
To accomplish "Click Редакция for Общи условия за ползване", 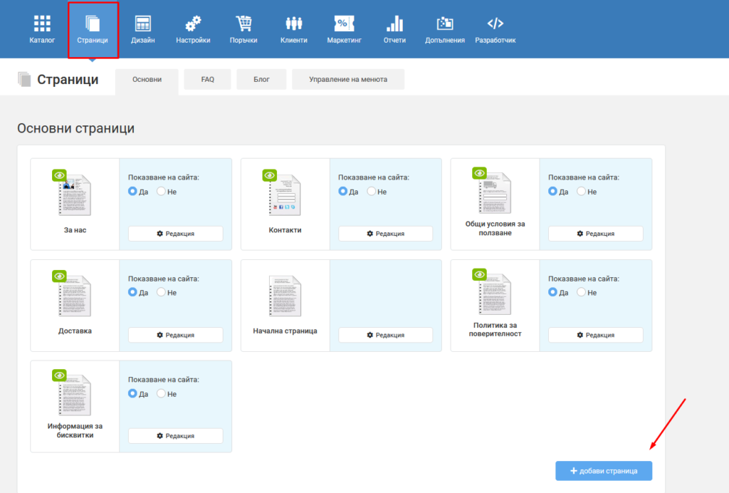I will click(596, 234).
